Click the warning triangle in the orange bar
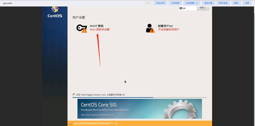This screenshot has height=126, width=255. point(70,123)
